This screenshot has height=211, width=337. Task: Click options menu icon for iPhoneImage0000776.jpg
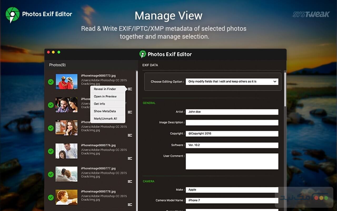click(130, 158)
